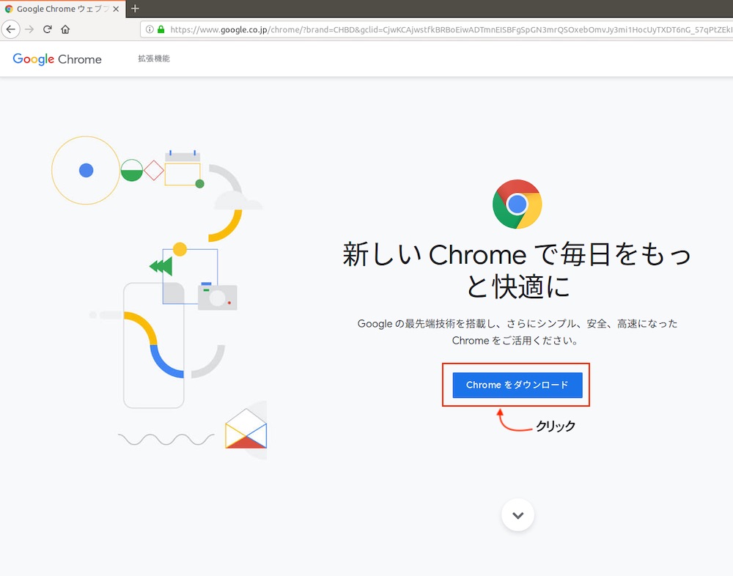
Task: Click the headline 新しい Chrome で毎日をもっと快適に
Action: click(517, 270)
